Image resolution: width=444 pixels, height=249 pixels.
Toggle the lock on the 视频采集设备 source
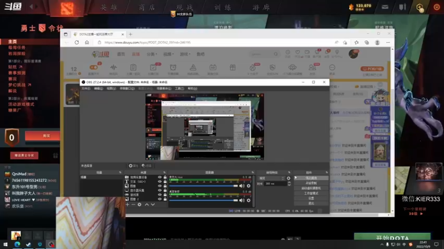[165, 177]
